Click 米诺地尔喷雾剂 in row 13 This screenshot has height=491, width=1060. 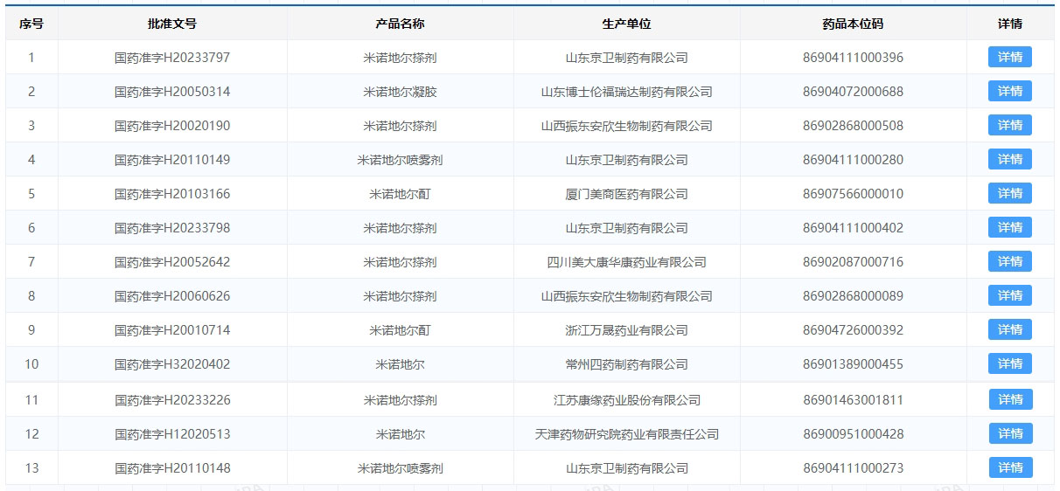(400, 468)
